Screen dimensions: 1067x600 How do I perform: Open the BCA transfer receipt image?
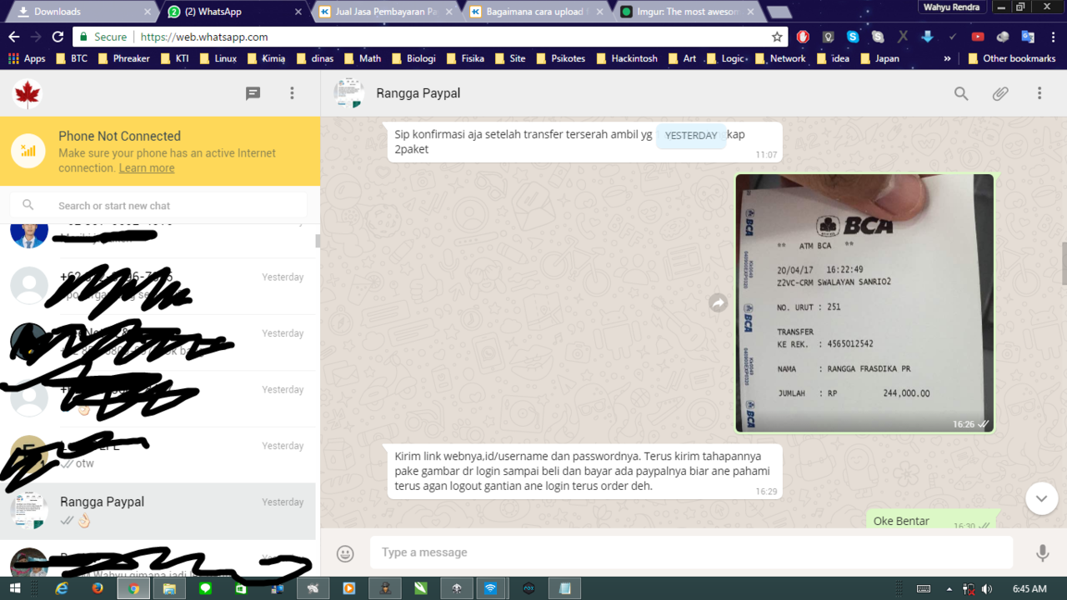pos(864,303)
